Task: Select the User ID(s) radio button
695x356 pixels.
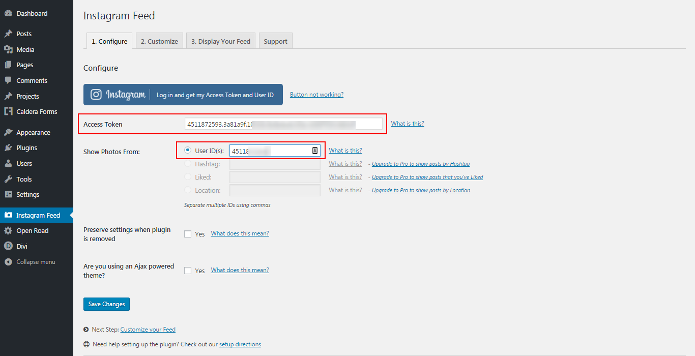Action: (x=188, y=151)
